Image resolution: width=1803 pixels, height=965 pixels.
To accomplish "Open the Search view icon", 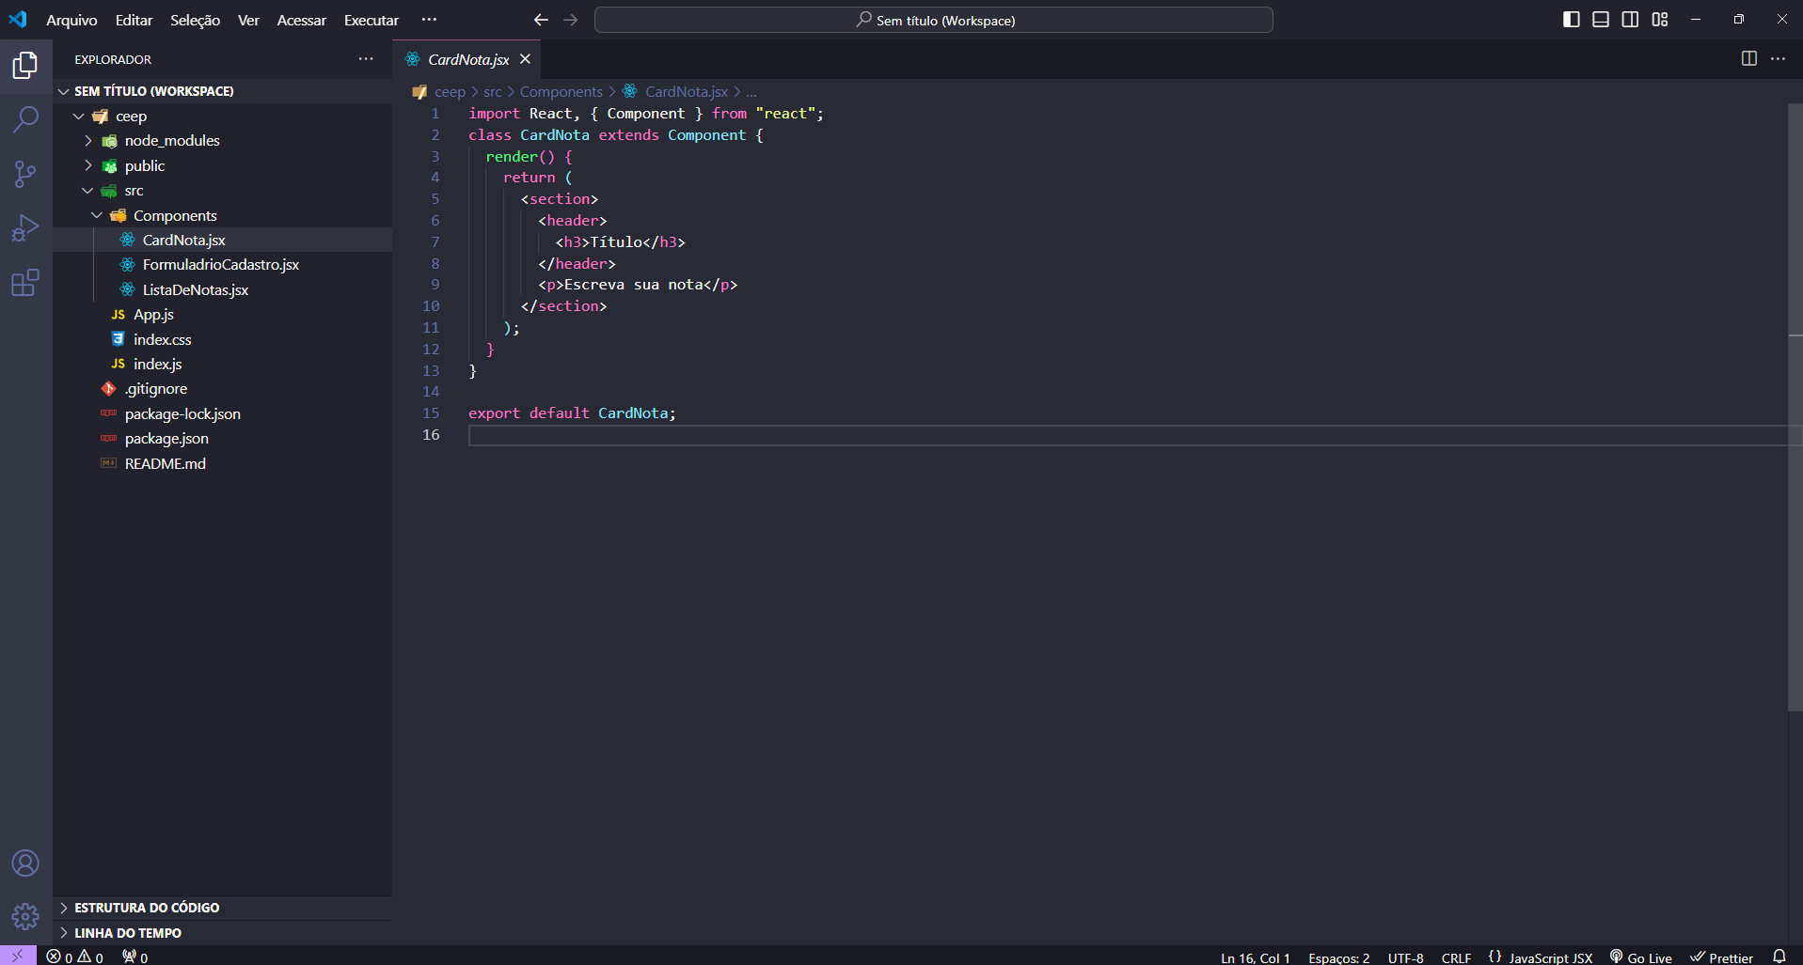I will 25,119.
